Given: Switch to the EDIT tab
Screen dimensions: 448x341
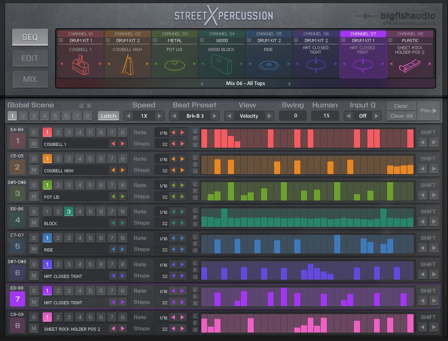Looking at the screenshot, I should click(x=30, y=58).
